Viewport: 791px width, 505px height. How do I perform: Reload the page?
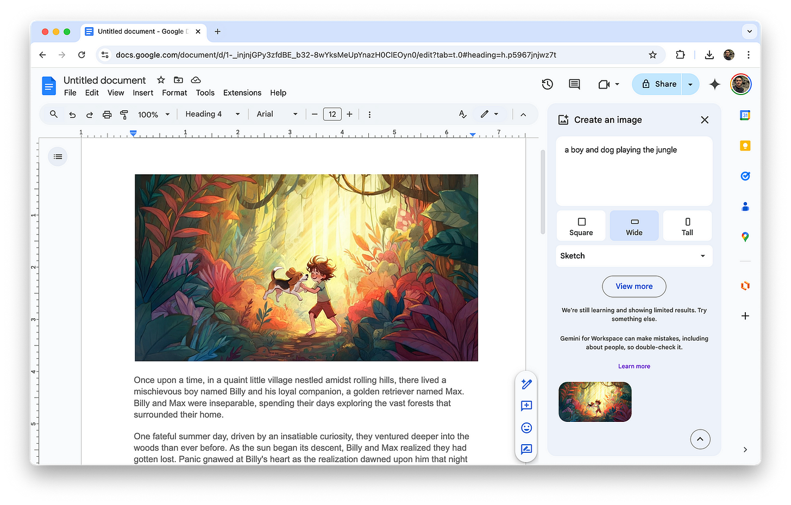click(x=81, y=55)
